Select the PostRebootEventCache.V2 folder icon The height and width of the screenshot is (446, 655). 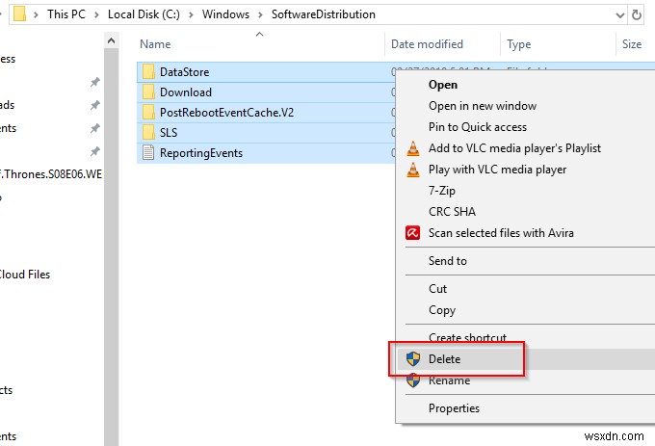148,113
